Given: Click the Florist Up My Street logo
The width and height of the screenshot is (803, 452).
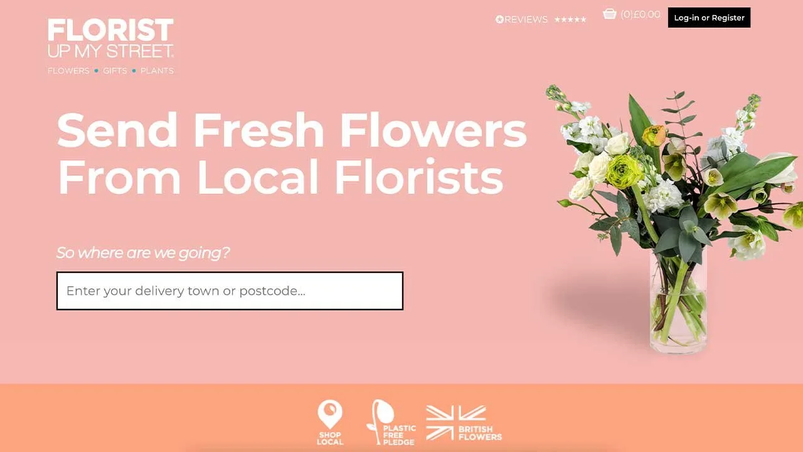Looking at the screenshot, I should pyautogui.click(x=110, y=46).
